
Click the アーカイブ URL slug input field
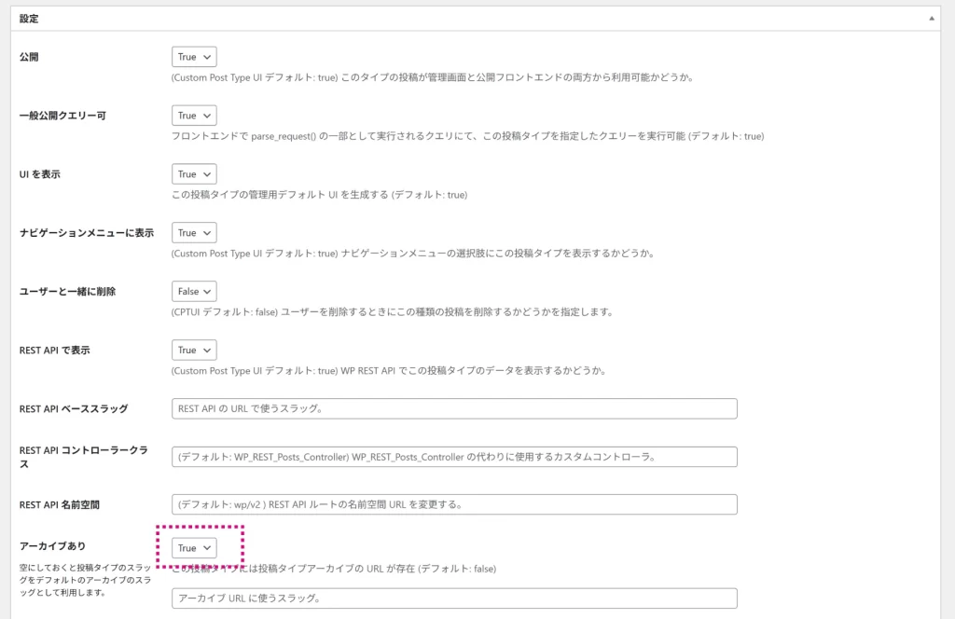[x=454, y=598]
